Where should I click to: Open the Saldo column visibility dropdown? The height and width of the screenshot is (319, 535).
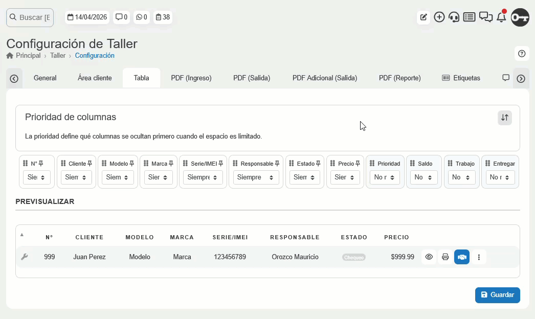click(x=423, y=177)
